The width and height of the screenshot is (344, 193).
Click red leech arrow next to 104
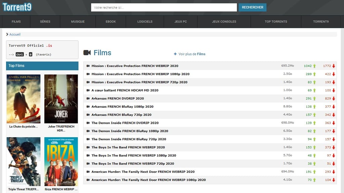334,180
